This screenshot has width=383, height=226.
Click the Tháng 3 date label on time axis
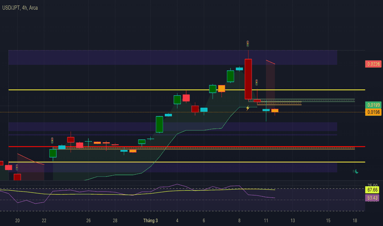[x=151, y=221]
